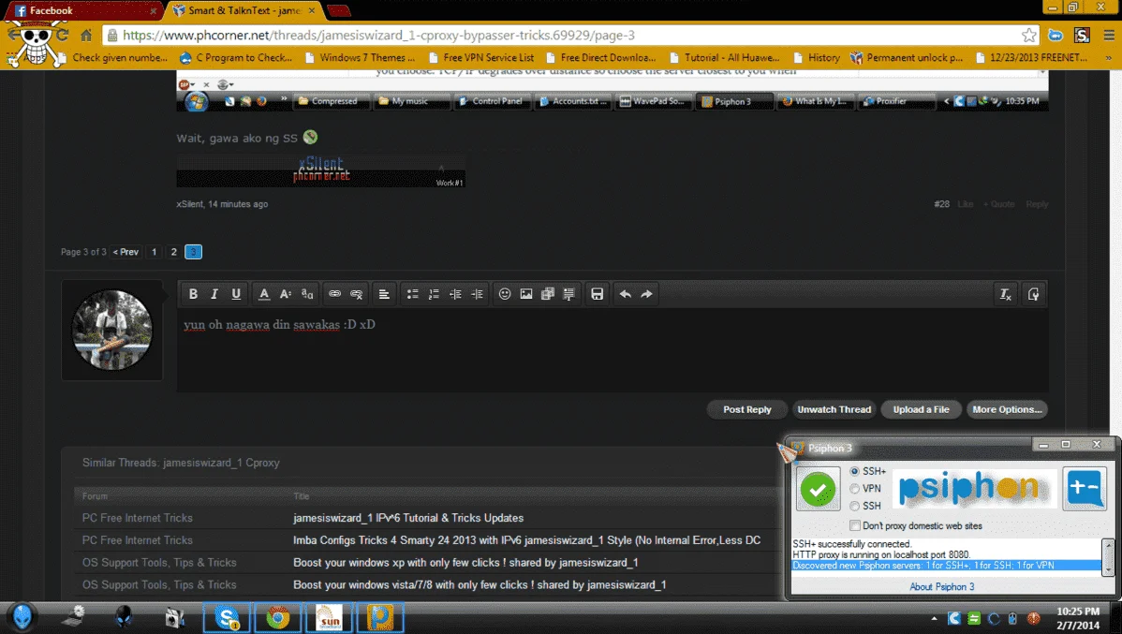Select SSH+ mode in Psiphon

click(x=854, y=472)
